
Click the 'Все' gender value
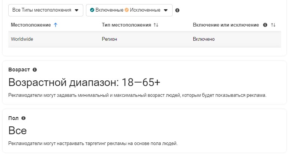pyautogui.click(x=18, y=130)
